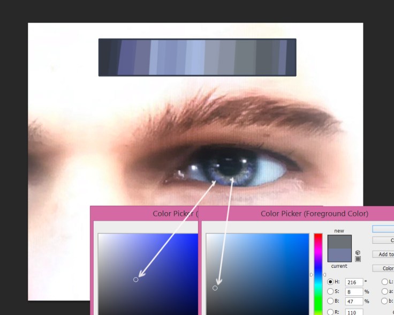Click the circle marker in the left Color Picker field
Viewport: 394px width, 315px height.
pos(135,280)
